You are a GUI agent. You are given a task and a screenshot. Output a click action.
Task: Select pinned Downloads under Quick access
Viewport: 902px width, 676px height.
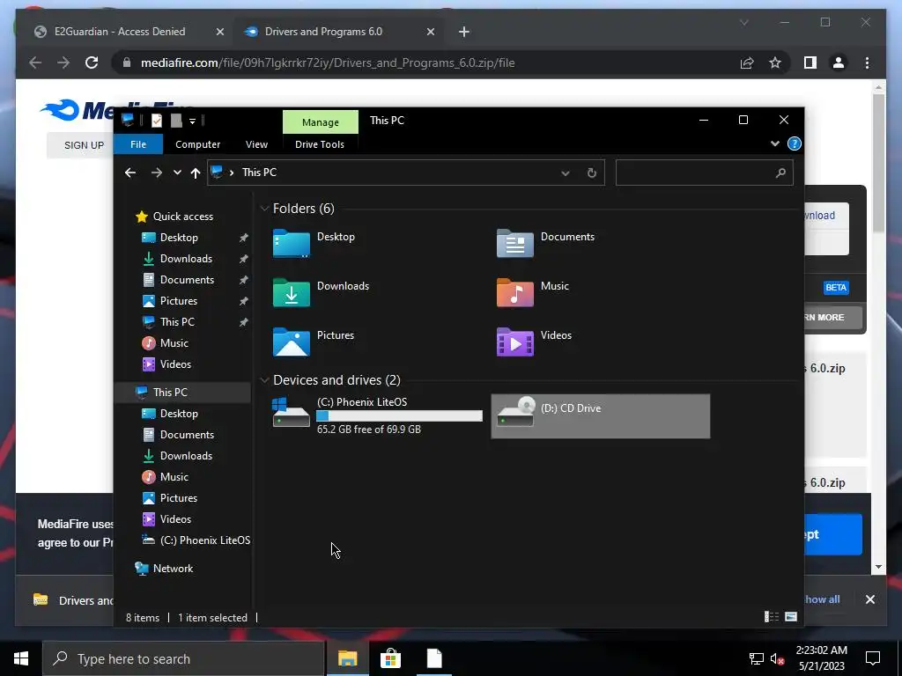click(x=186, y=259)
